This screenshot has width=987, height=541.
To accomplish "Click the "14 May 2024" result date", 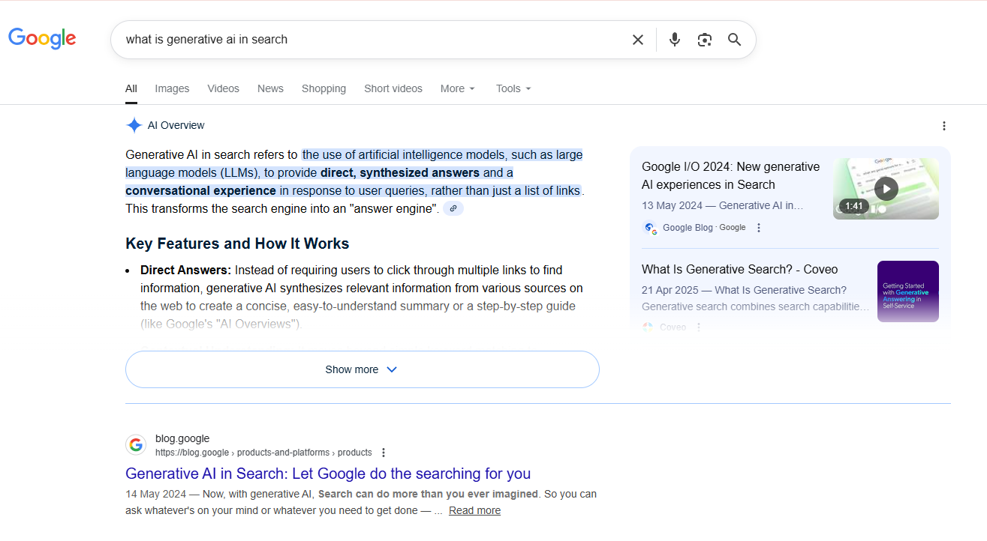I will (156, 494).
